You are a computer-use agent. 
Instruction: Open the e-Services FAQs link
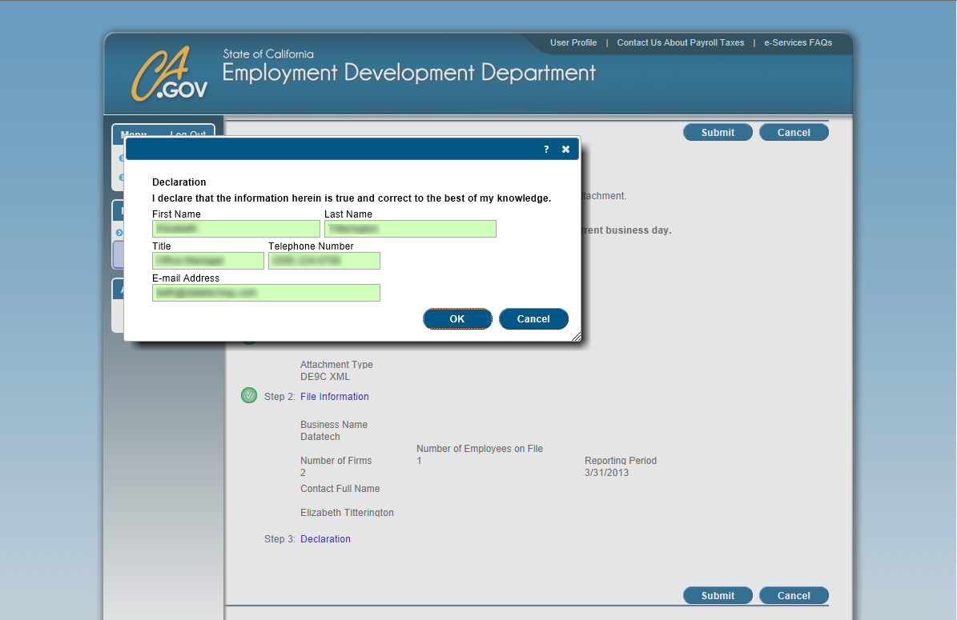tap(798, 43)
